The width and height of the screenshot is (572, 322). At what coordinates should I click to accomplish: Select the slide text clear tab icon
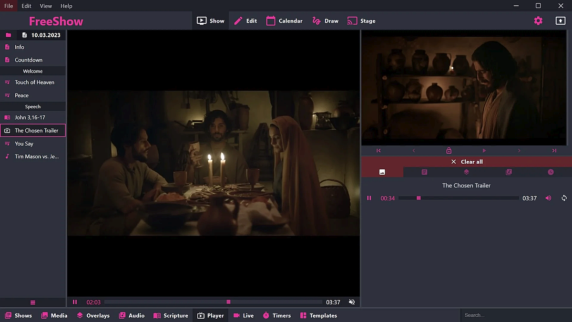(424, 172)
